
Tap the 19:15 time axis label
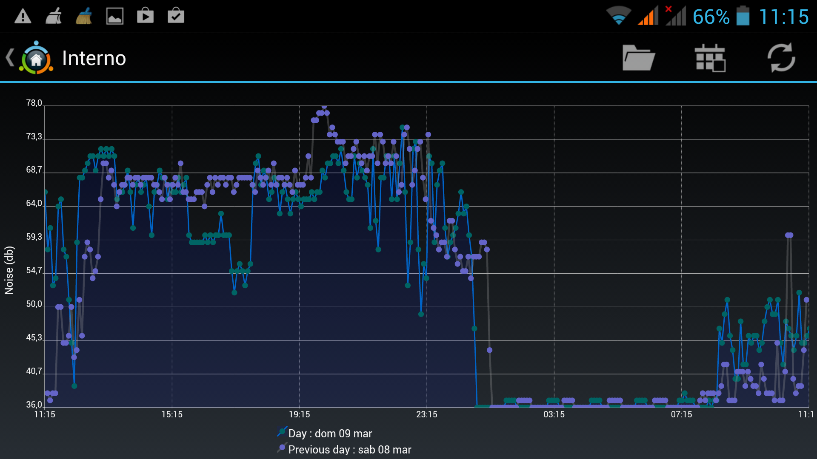(299, 414)
